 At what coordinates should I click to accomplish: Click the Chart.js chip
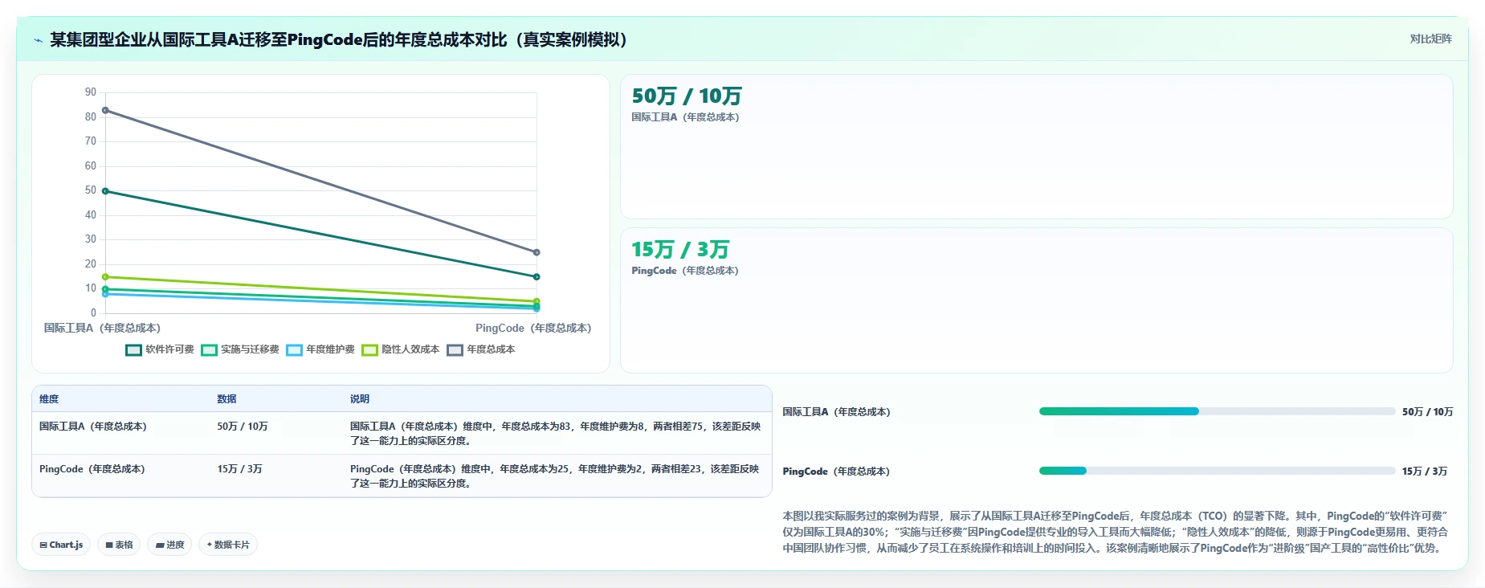(x=61, y=545)
